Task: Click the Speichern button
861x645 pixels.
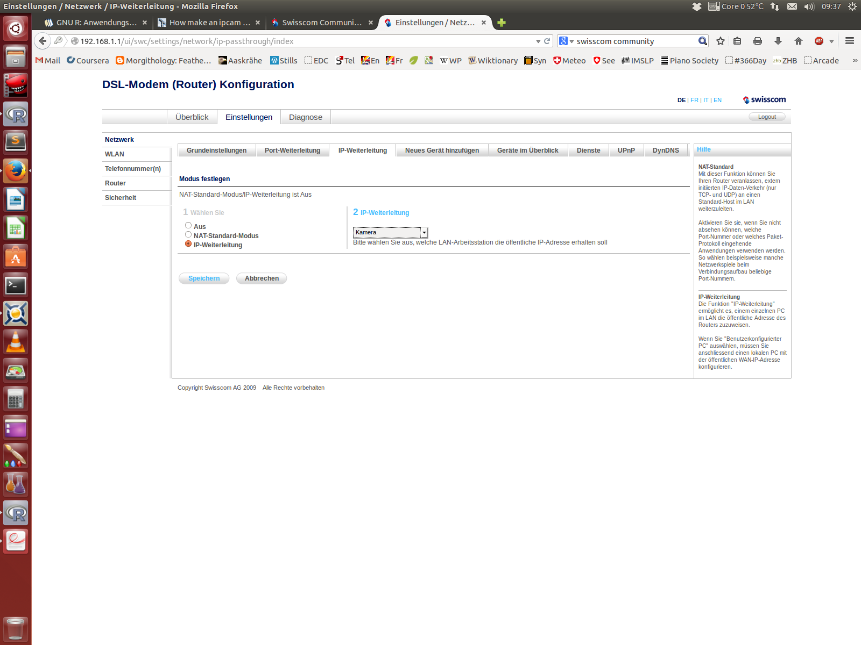Action: [x=204, y=278]
